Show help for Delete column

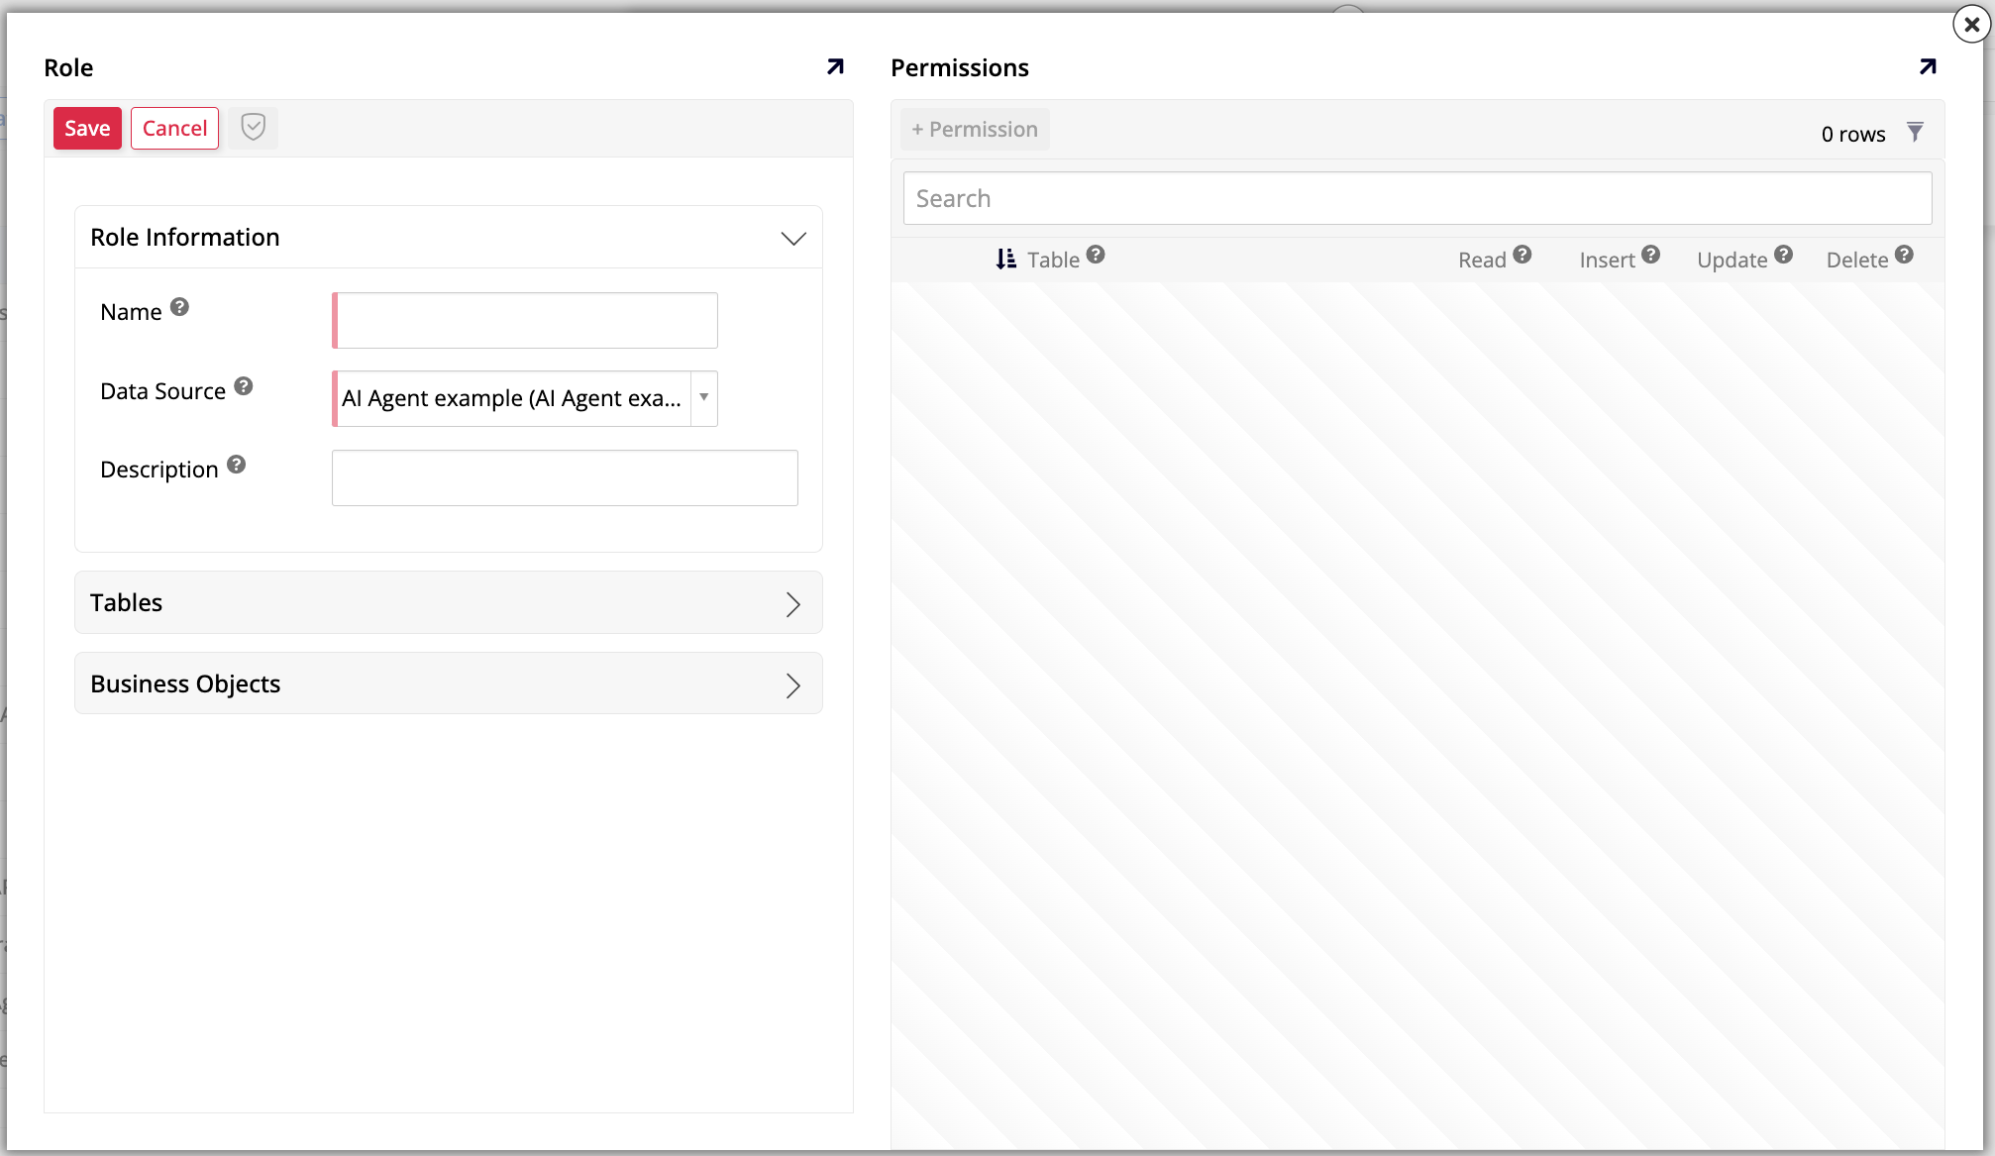(x=1904, y=255)
